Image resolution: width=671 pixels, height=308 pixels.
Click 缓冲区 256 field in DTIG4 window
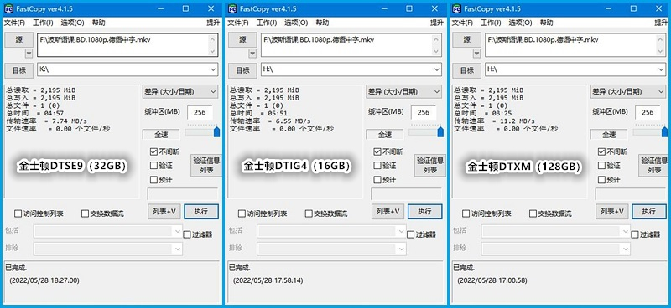(424, 113)
